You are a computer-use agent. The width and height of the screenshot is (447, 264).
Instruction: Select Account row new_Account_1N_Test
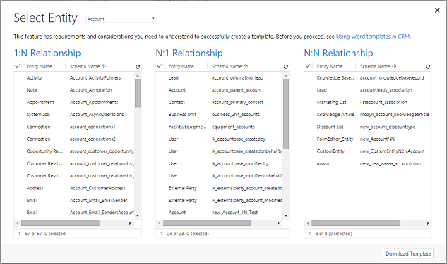(x=220, y=213)
